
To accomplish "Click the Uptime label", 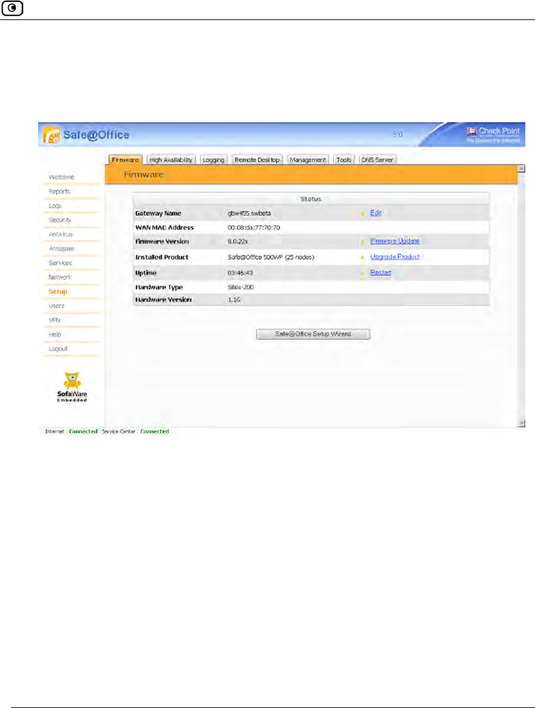I will [146, 273].
